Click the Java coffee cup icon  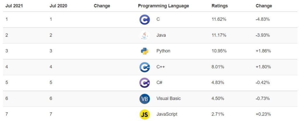tap(145, 35)
